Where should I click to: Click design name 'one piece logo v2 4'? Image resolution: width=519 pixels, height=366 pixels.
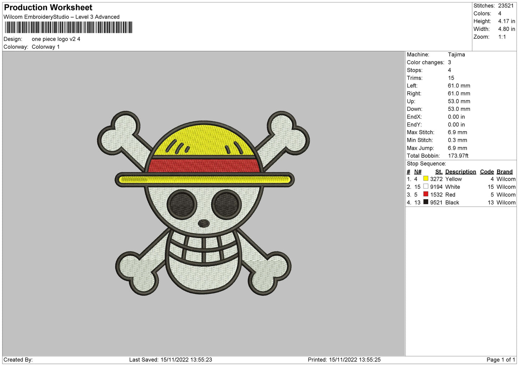coord(56,39)
